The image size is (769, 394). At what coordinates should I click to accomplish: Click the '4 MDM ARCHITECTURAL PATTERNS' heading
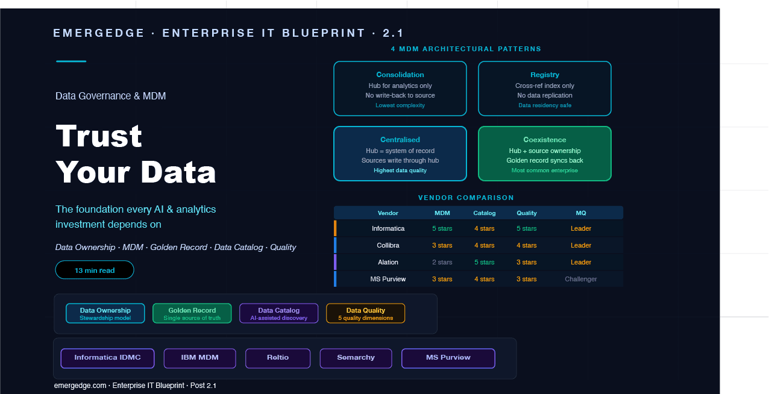466,49
